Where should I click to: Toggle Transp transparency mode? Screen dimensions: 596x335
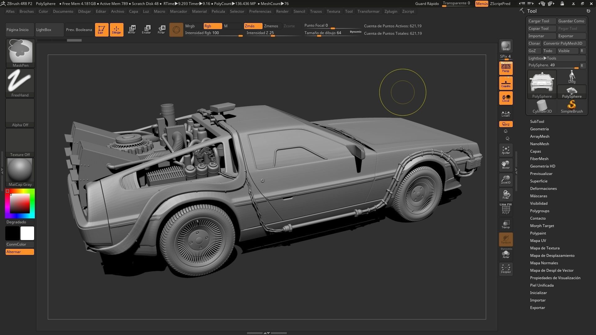[x=506, y=224]
